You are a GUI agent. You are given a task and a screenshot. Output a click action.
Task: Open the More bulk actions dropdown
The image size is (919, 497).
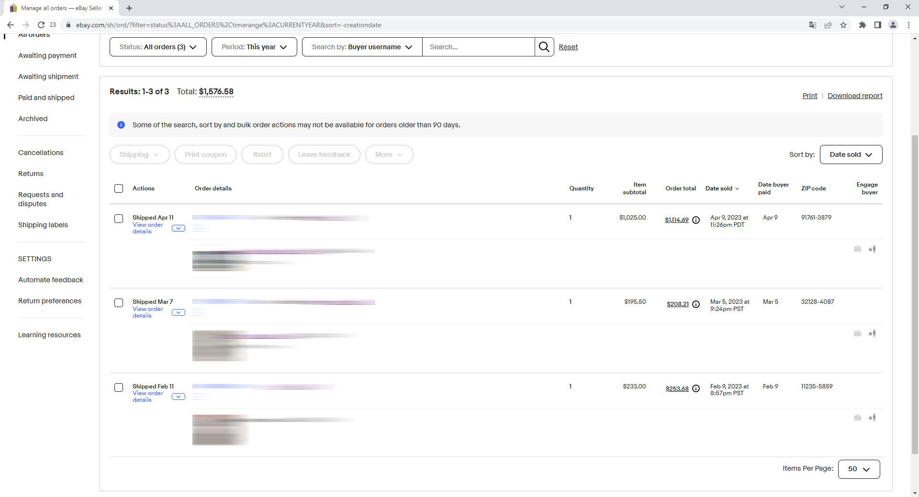389,155
